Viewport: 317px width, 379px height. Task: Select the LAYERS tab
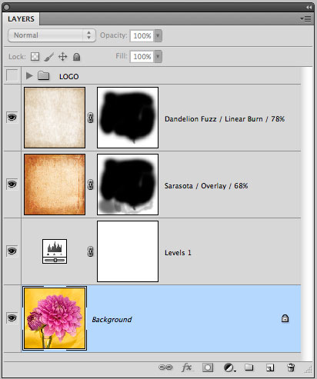(x=21, y=19)
